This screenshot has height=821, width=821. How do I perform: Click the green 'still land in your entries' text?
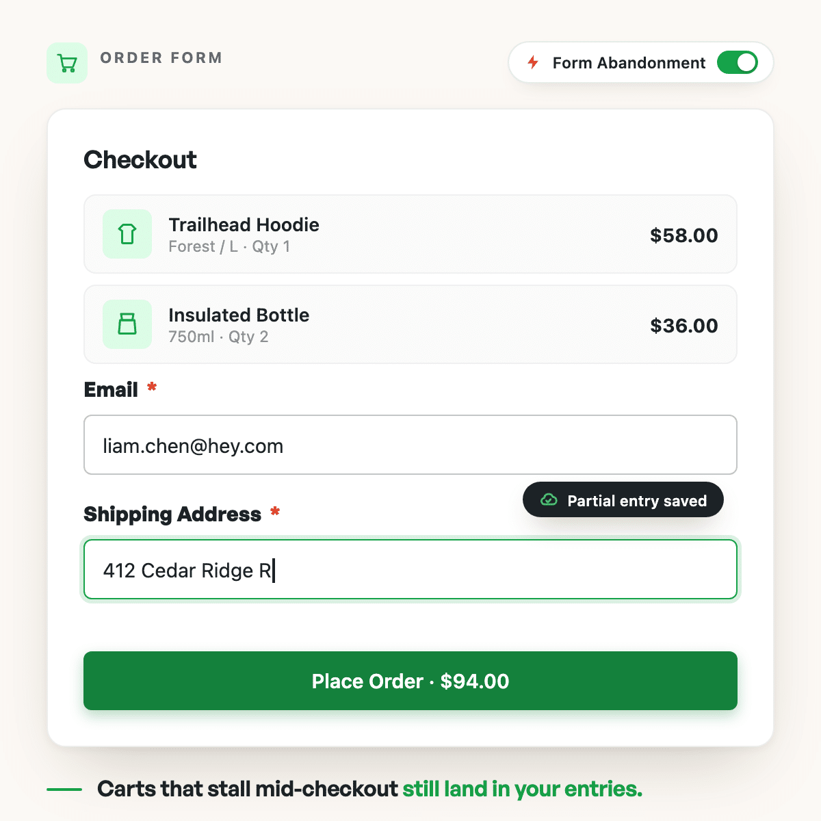(x=523, y=789)
